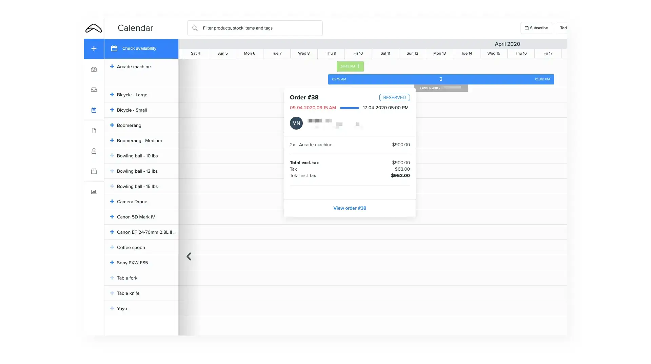The image size is (651, 364).
Task: Expand the Sony PXW-FS5 row
Action: pyautogui.click(x=112, y=263)
